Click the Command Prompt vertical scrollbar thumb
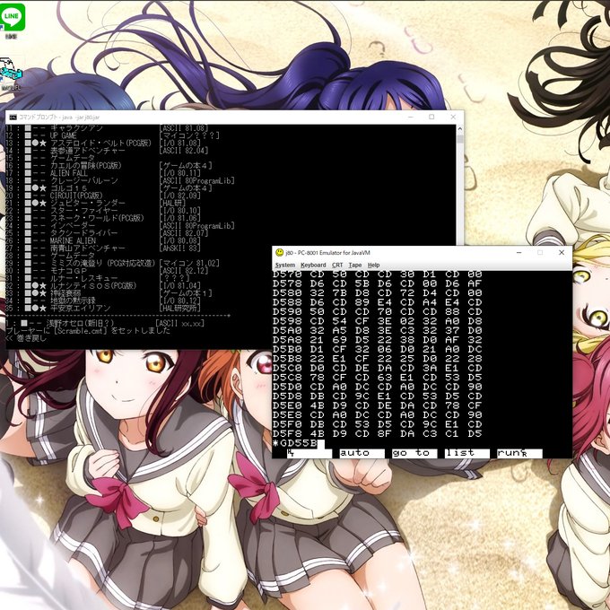Image resolution: width=610 pixels, height=610 pixels. tap(460, 139)
